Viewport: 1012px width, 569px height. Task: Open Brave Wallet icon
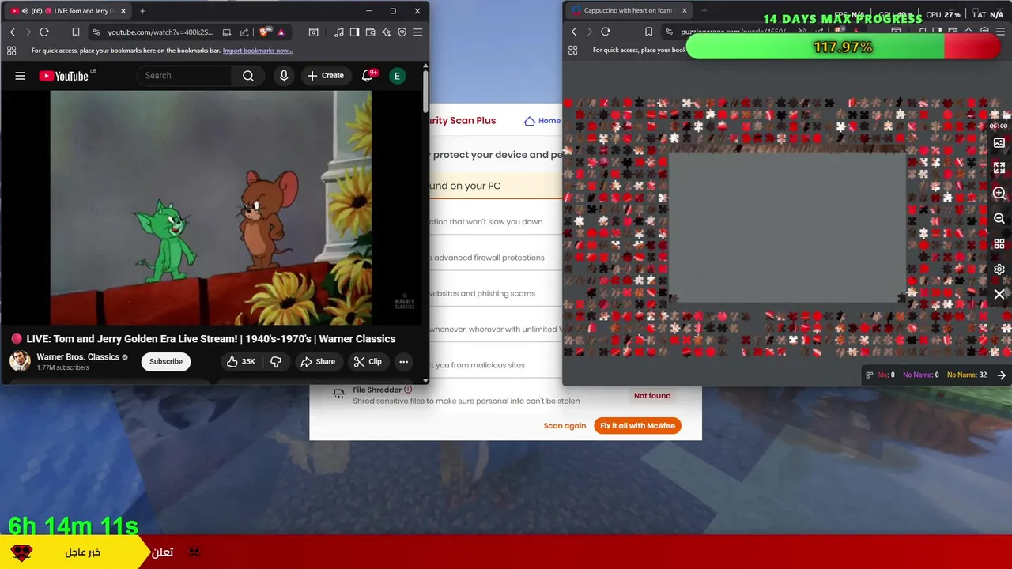[370, 32]
